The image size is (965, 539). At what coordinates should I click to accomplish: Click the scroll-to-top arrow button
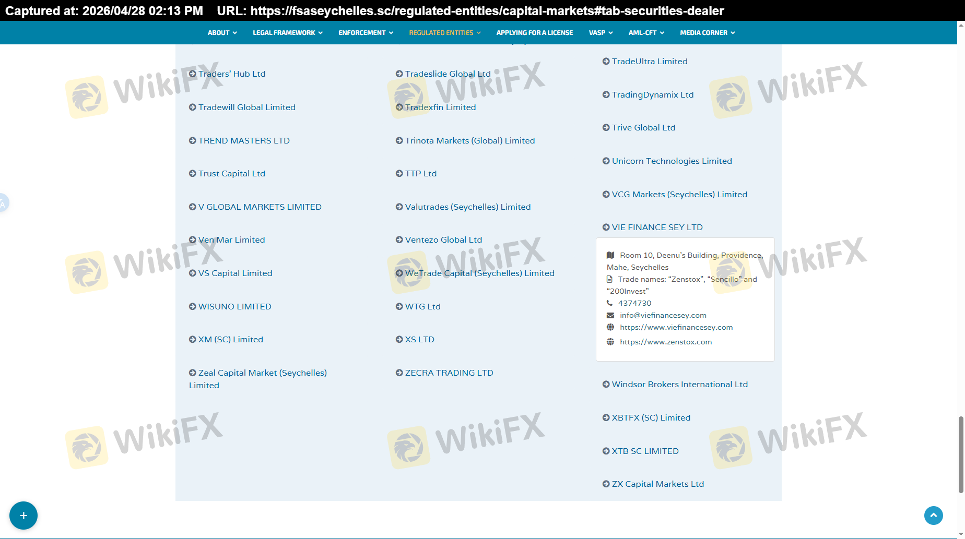(934, 516)
